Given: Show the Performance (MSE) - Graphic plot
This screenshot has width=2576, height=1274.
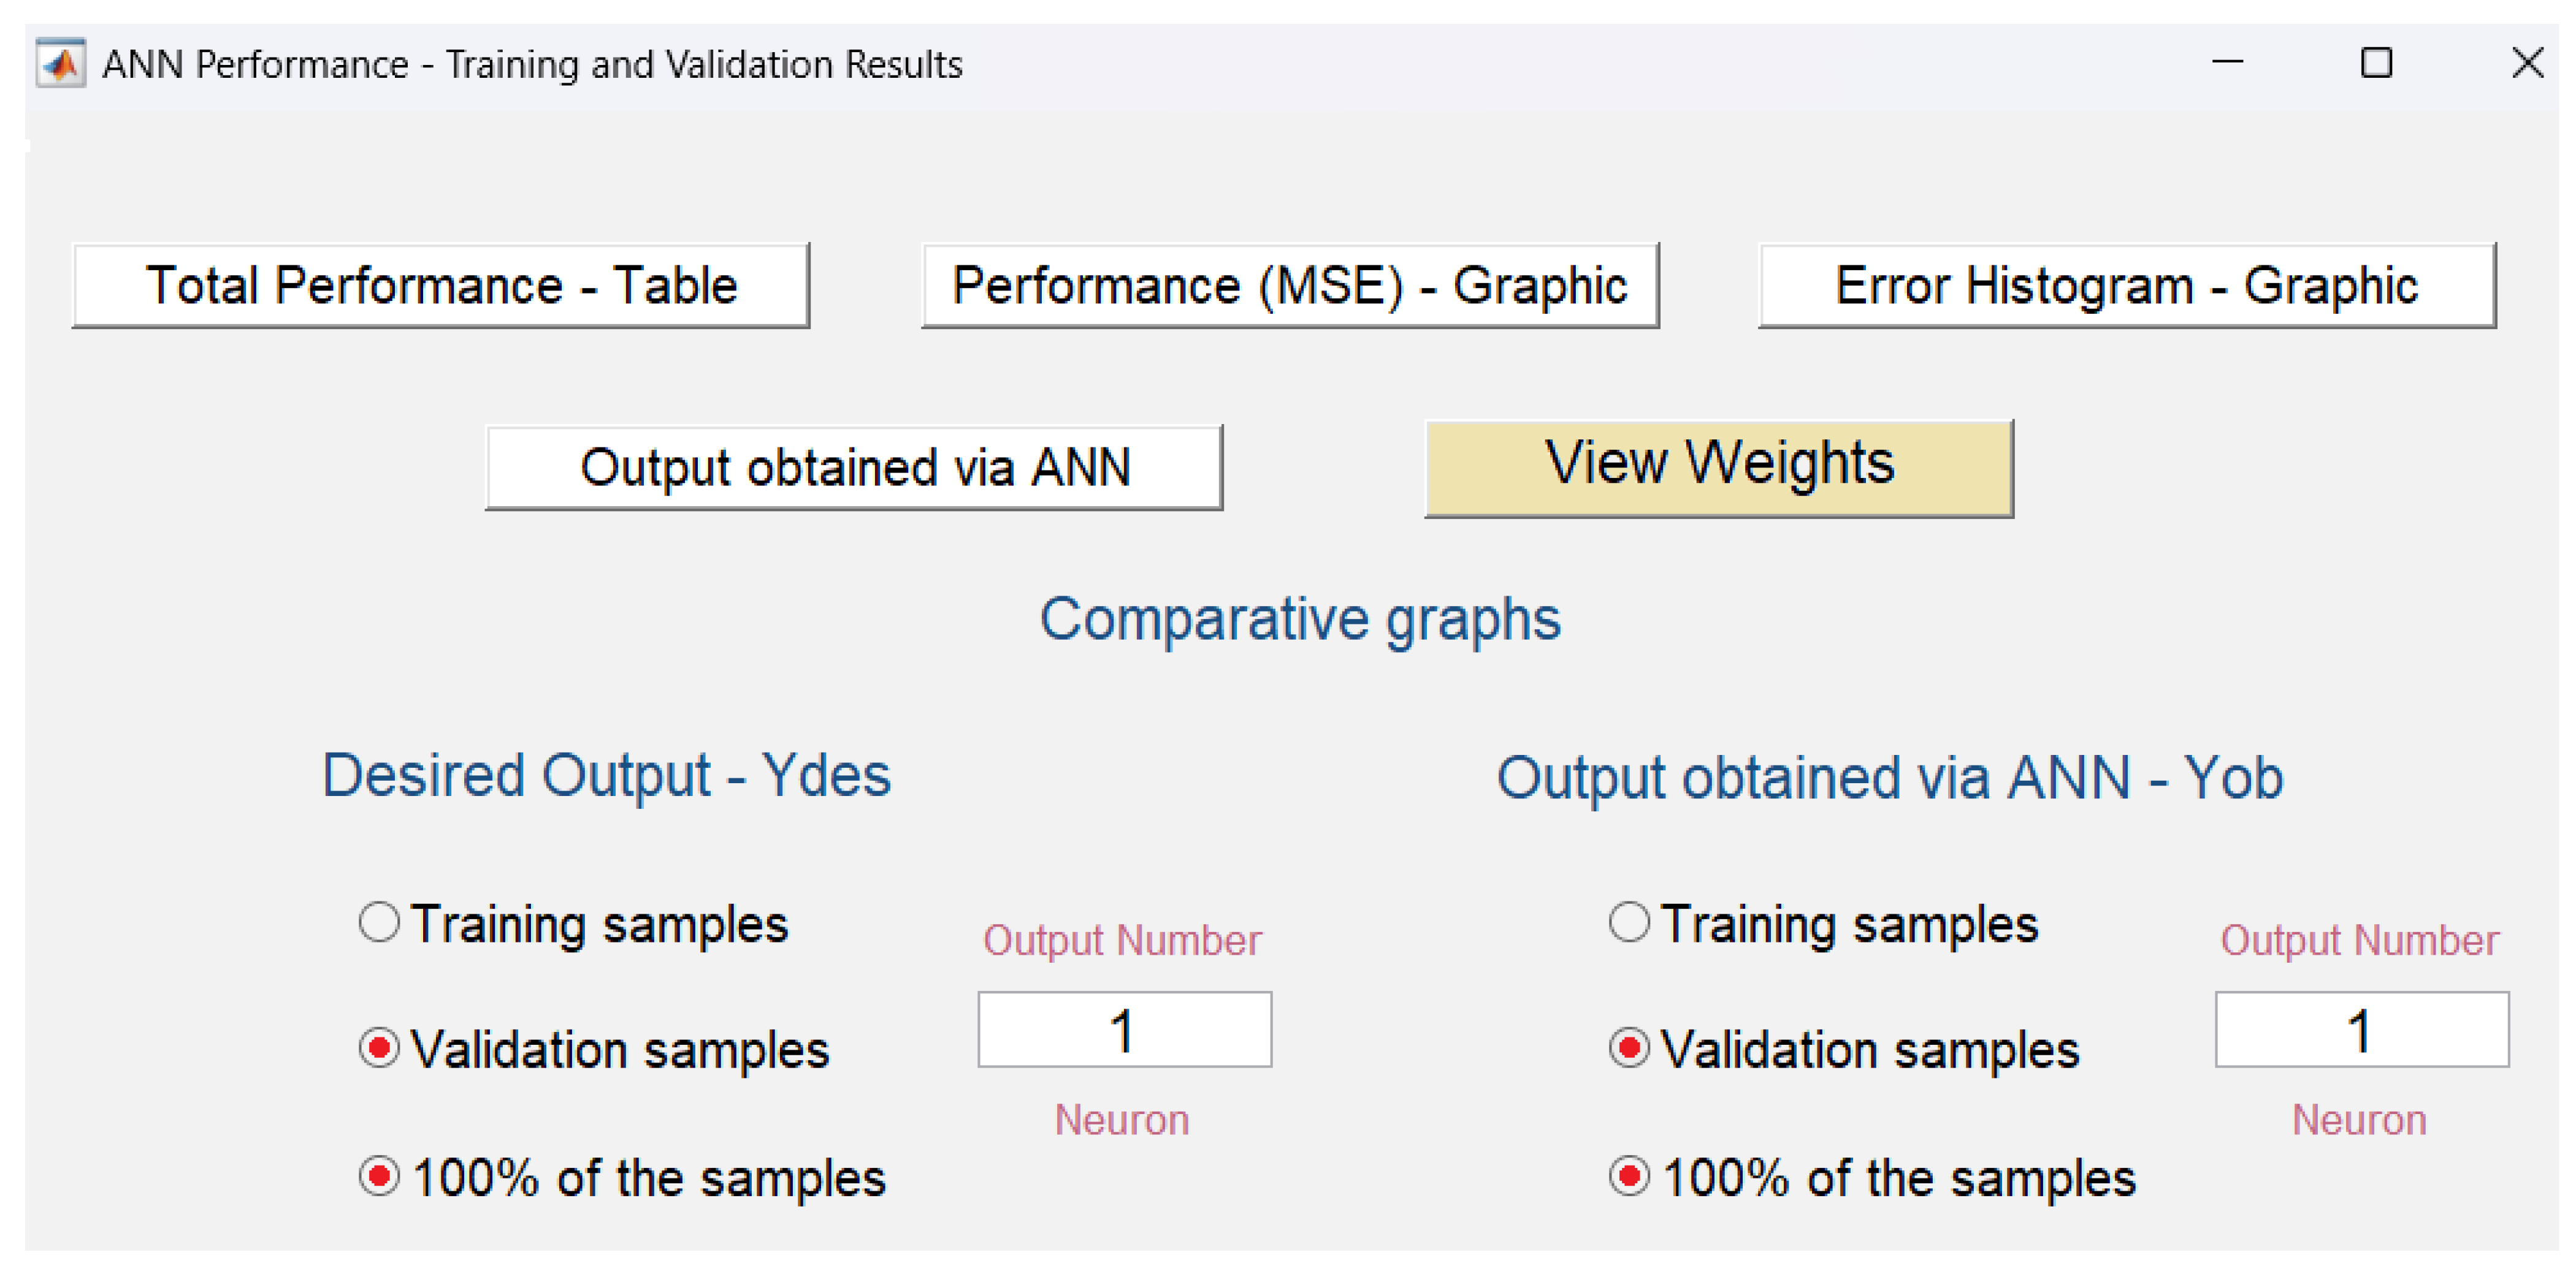Looking at the screenshot, I should 1290,286.
